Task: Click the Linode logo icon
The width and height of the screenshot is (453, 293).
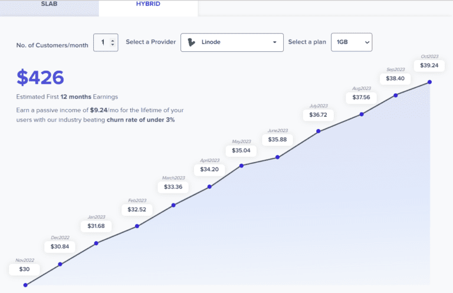Action: point(191,42)
